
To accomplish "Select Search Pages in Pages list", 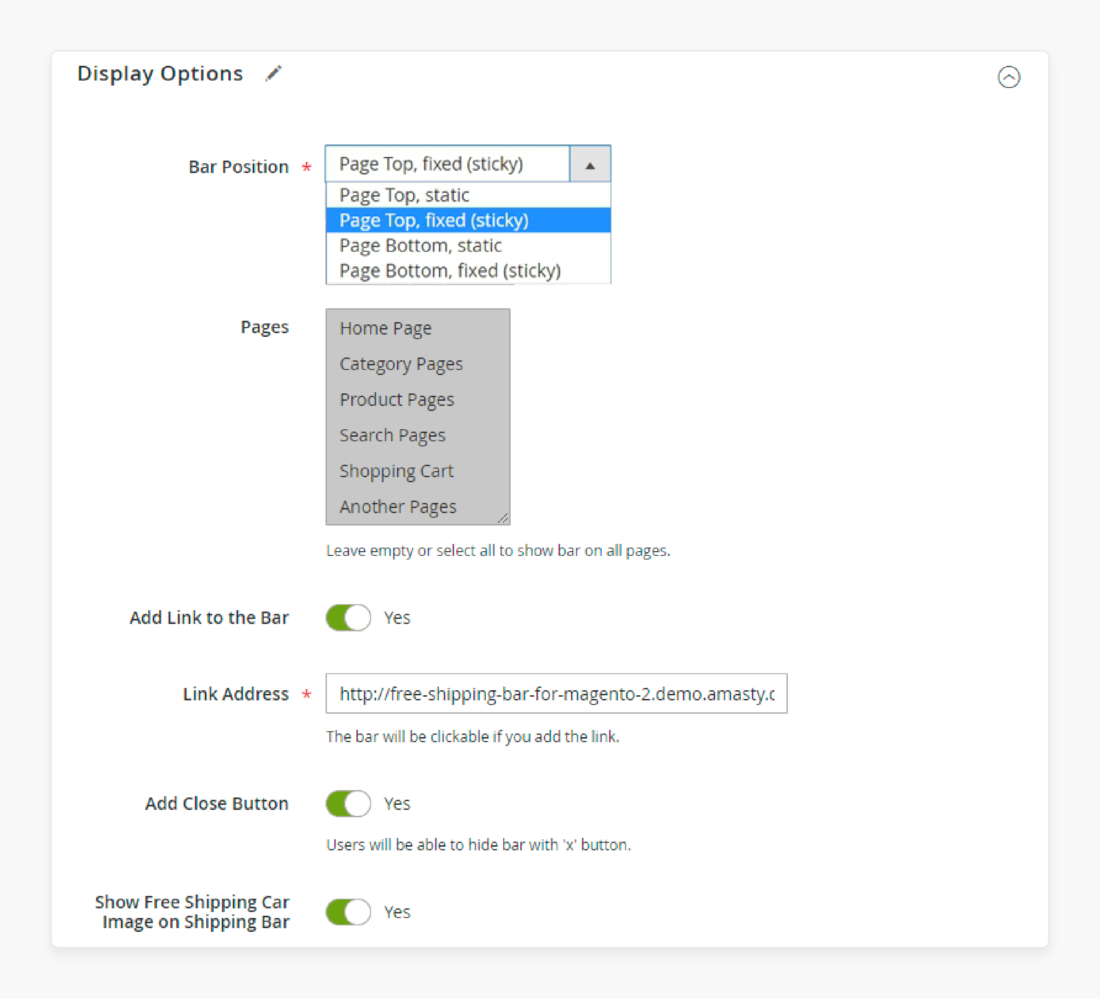I will [x=418, y=435].
